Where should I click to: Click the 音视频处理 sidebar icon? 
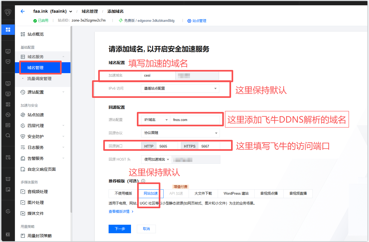[23, 191]
